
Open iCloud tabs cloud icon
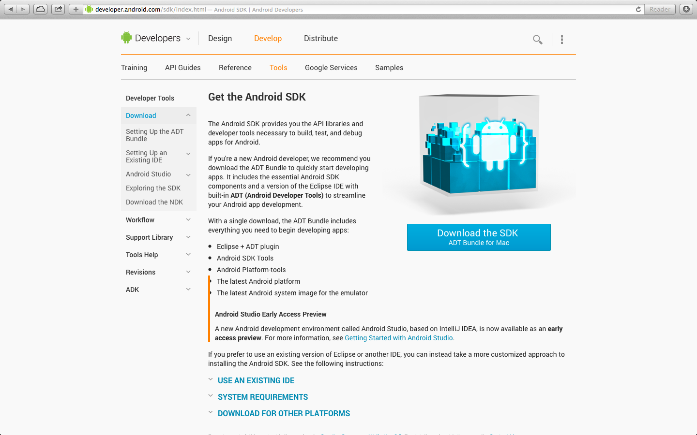tap(41, 9)
